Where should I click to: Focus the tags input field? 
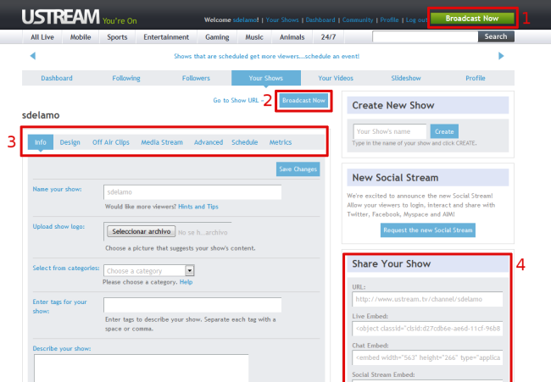click(192, 305)
